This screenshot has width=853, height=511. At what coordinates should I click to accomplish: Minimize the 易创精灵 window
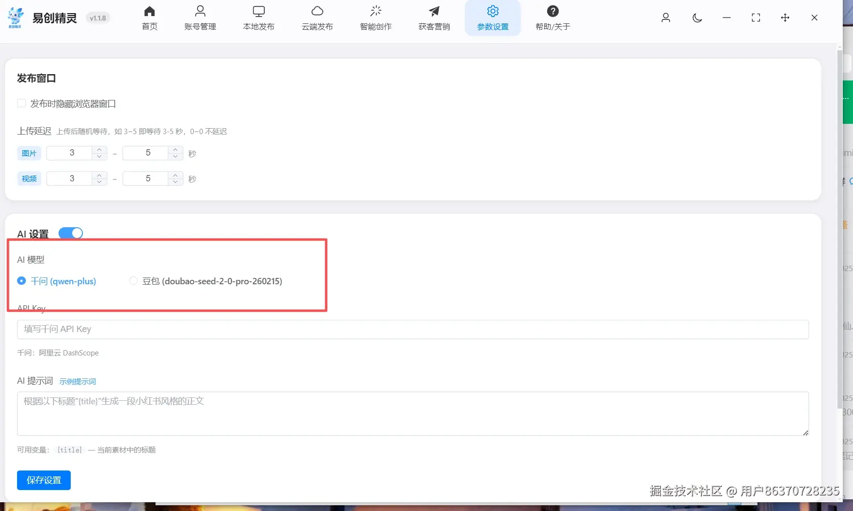click(727, 18)
